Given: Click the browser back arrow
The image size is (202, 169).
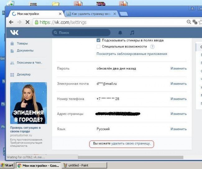Looking at the screenshot, I should 11,22.
